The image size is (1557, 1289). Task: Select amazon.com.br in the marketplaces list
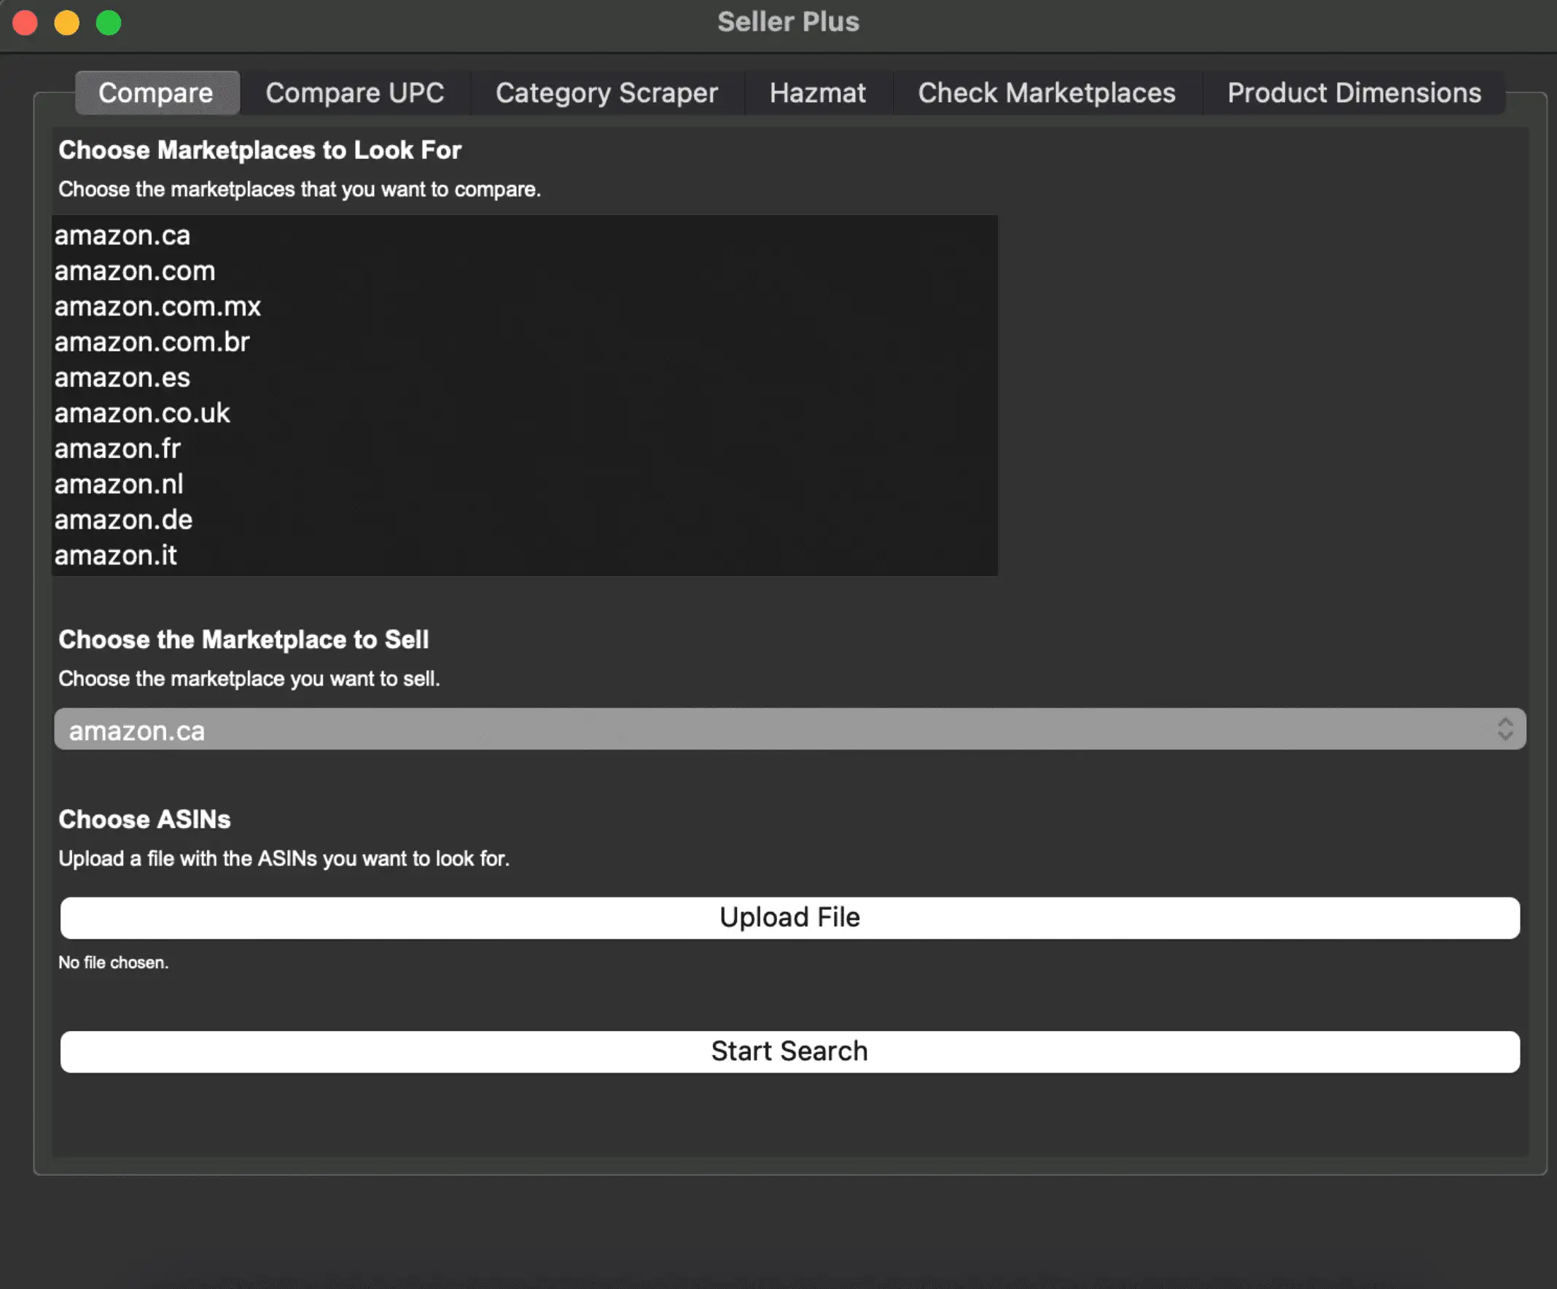[x=524, y=343]
